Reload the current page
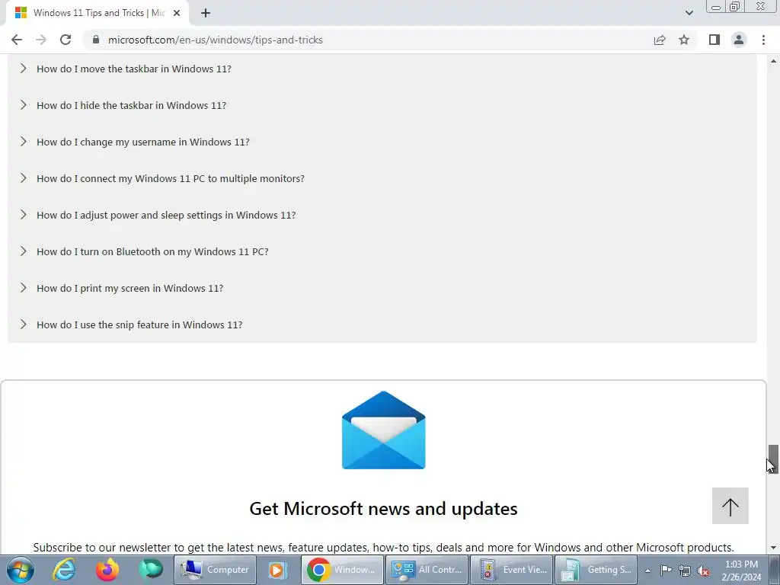Screen dimensions: 780x585 click(x=66, y=40)
